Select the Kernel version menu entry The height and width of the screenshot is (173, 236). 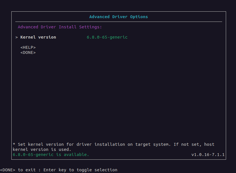38,37
